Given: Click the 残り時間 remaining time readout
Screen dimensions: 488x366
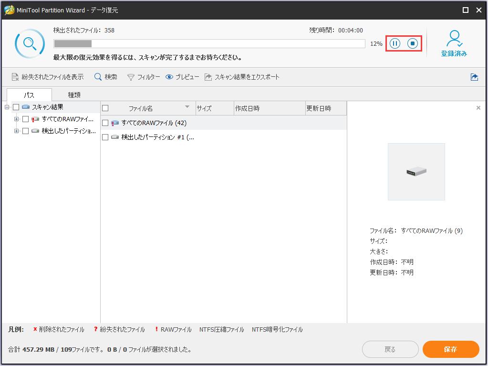Looking at the screenshot, I should coord(336,30).
